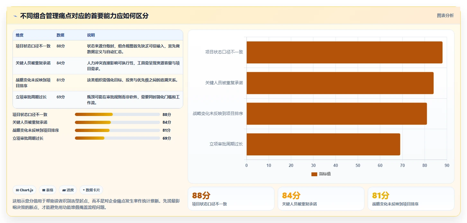Click the description starting 人力冲突直接影响可执行性
Viewport: 467px width, 223px height.
(x=133, y=66)
